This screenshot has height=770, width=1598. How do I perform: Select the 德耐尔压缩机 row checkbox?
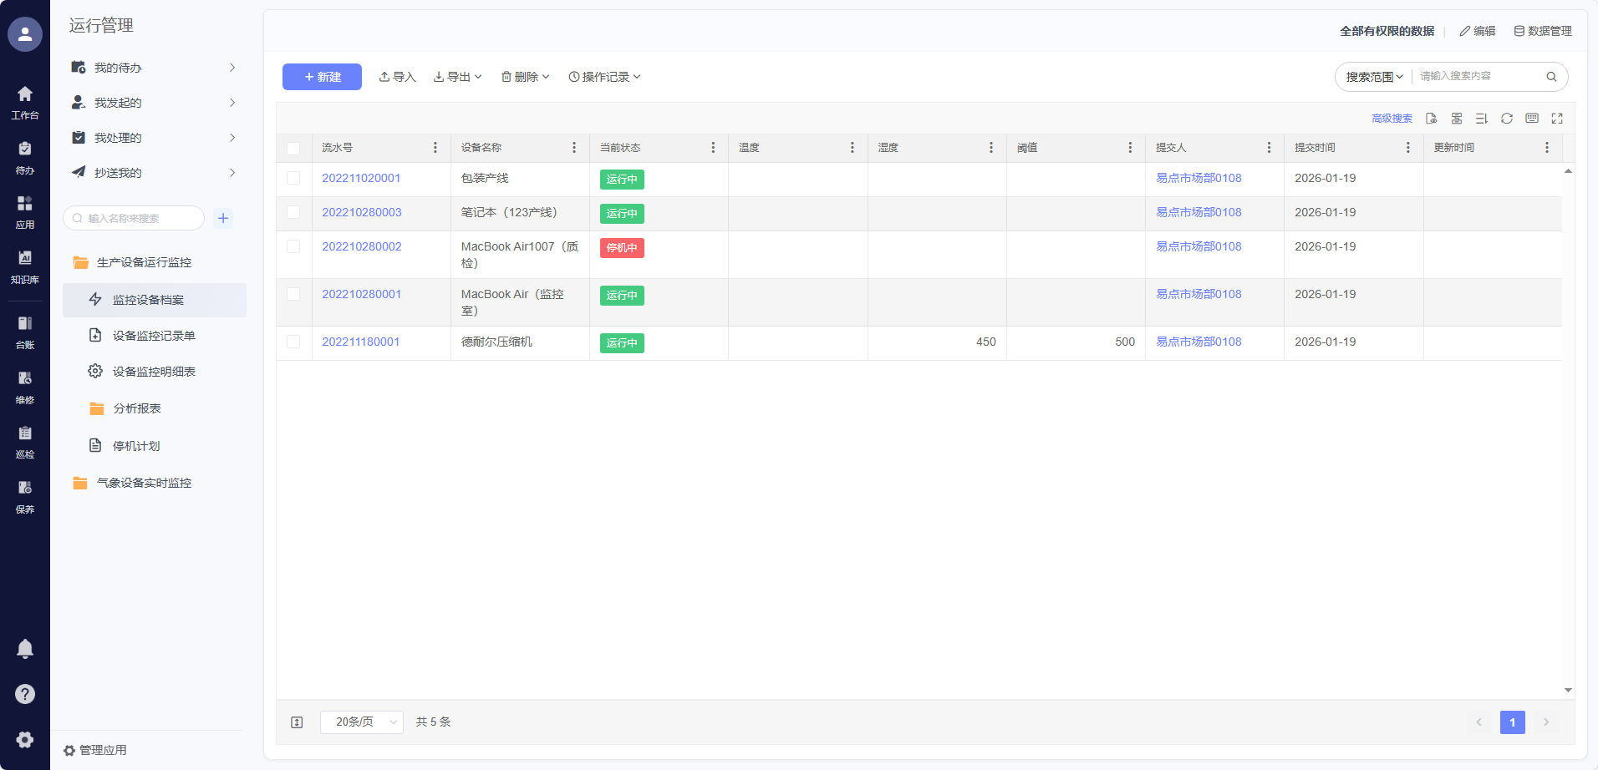tap(293, 342)
